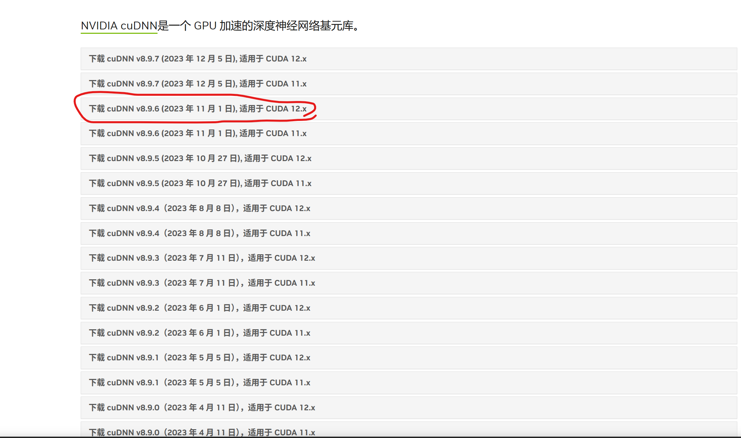Show cuDNN v8.9.3 CUDA 11.x section
741x438 pixels.
[202, 283]
